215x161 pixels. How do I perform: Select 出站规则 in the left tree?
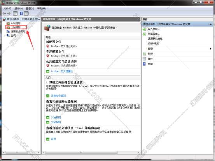point(16,27)
